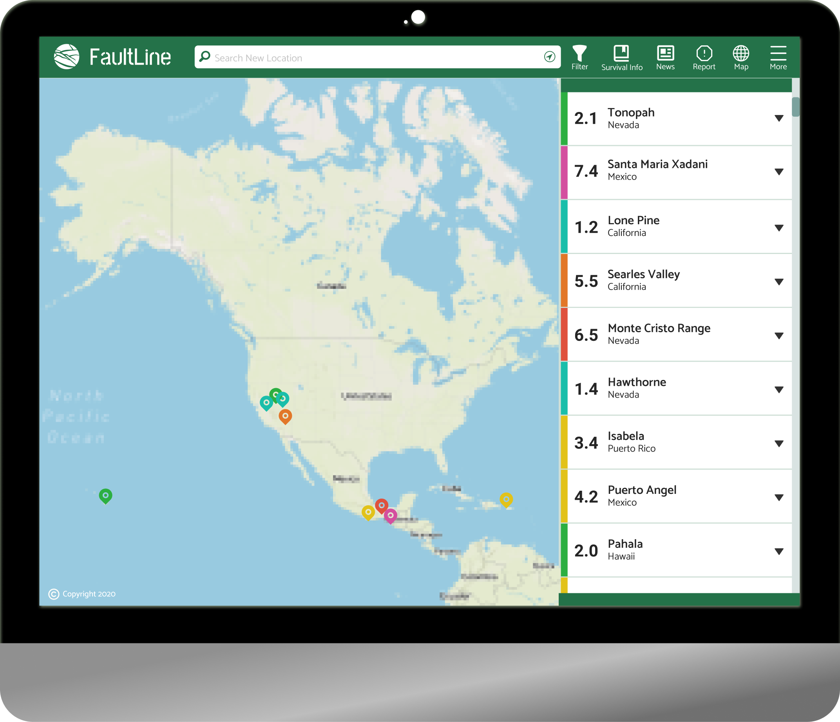This screenshot has height=722, width=840.
Task: Click the earthquake list scrollbar thumb
Action: pyautogui.click(x=795, y=106)
